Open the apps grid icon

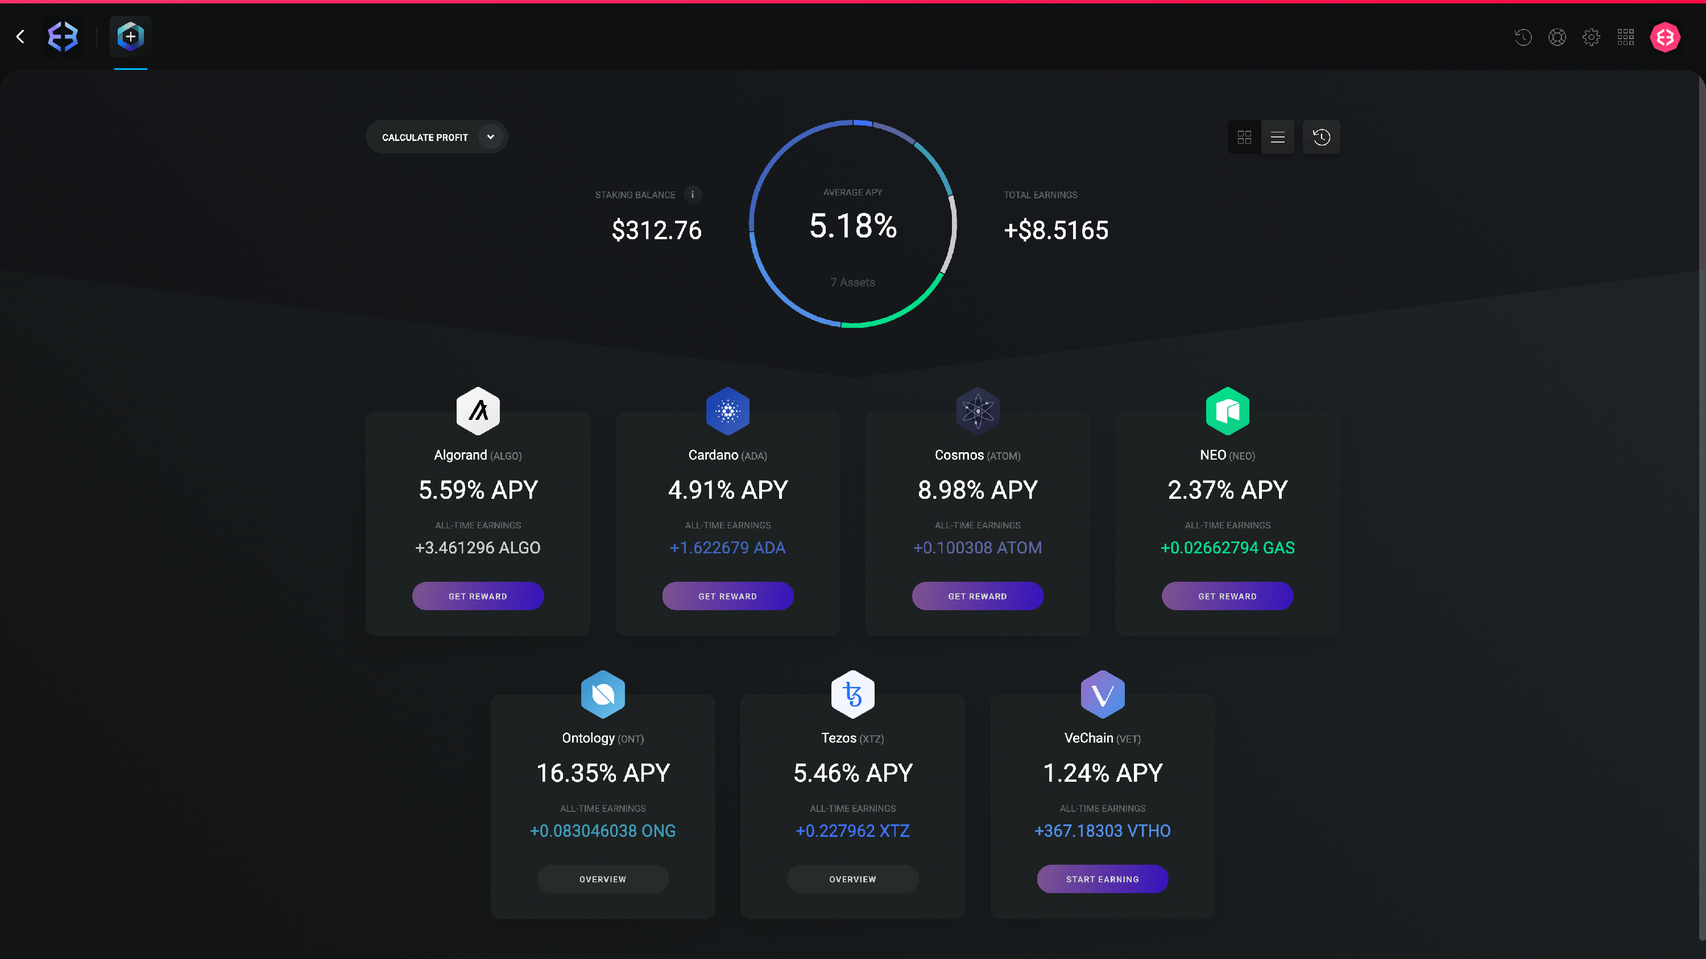point(1626,37)
